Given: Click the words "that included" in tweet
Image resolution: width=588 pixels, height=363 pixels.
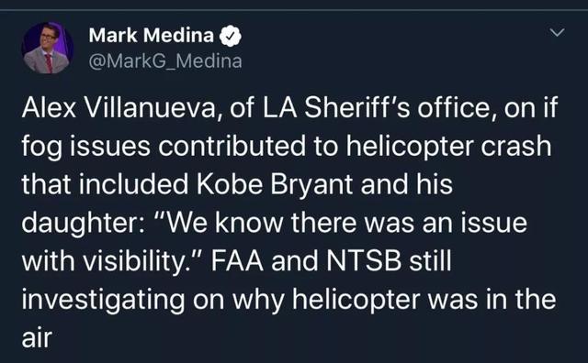Looking at the screenshot, I should tap(105, 184).
